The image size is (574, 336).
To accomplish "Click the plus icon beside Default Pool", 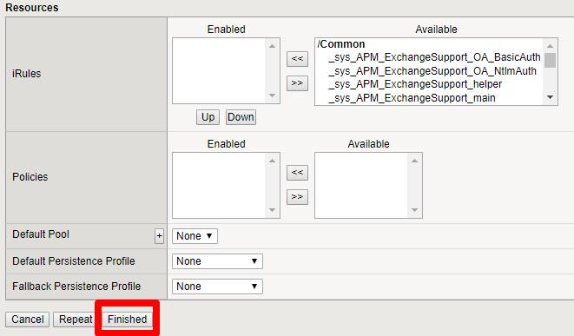I will click(159, 236).
